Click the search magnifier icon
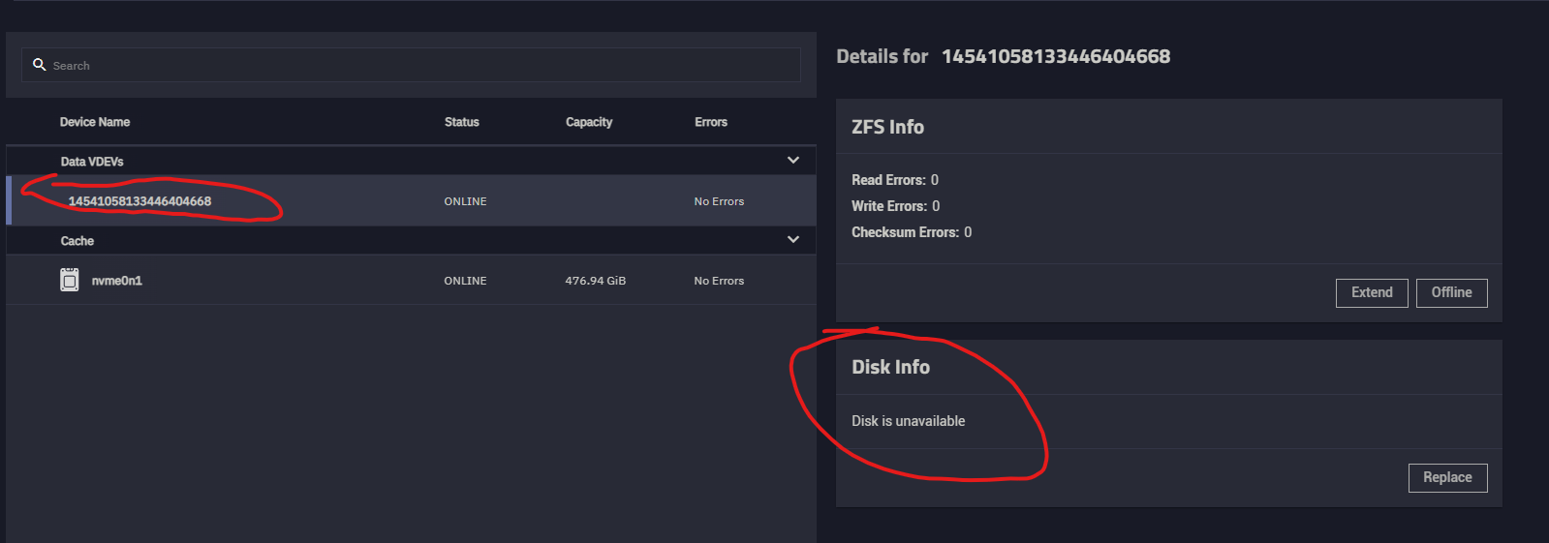The width and height of the screenshot is (1549, 543). click(40, 65)
